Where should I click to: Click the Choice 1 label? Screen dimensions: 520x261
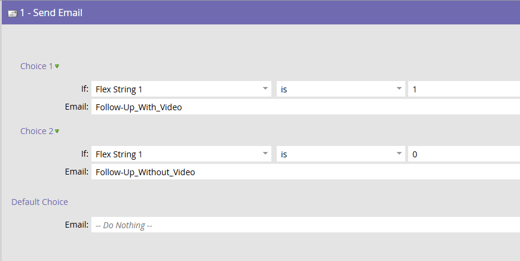pyautogui.click(x=36, y=66)
